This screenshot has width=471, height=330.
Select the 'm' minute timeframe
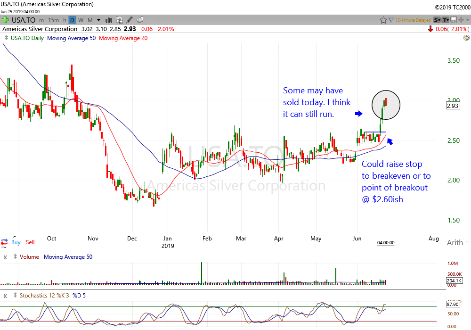tap(41, 20)
